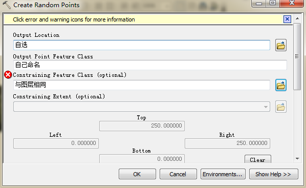306x188 pixels.
Task: Browse for Constraining Feature Class
Action: (x=281, y=85)
